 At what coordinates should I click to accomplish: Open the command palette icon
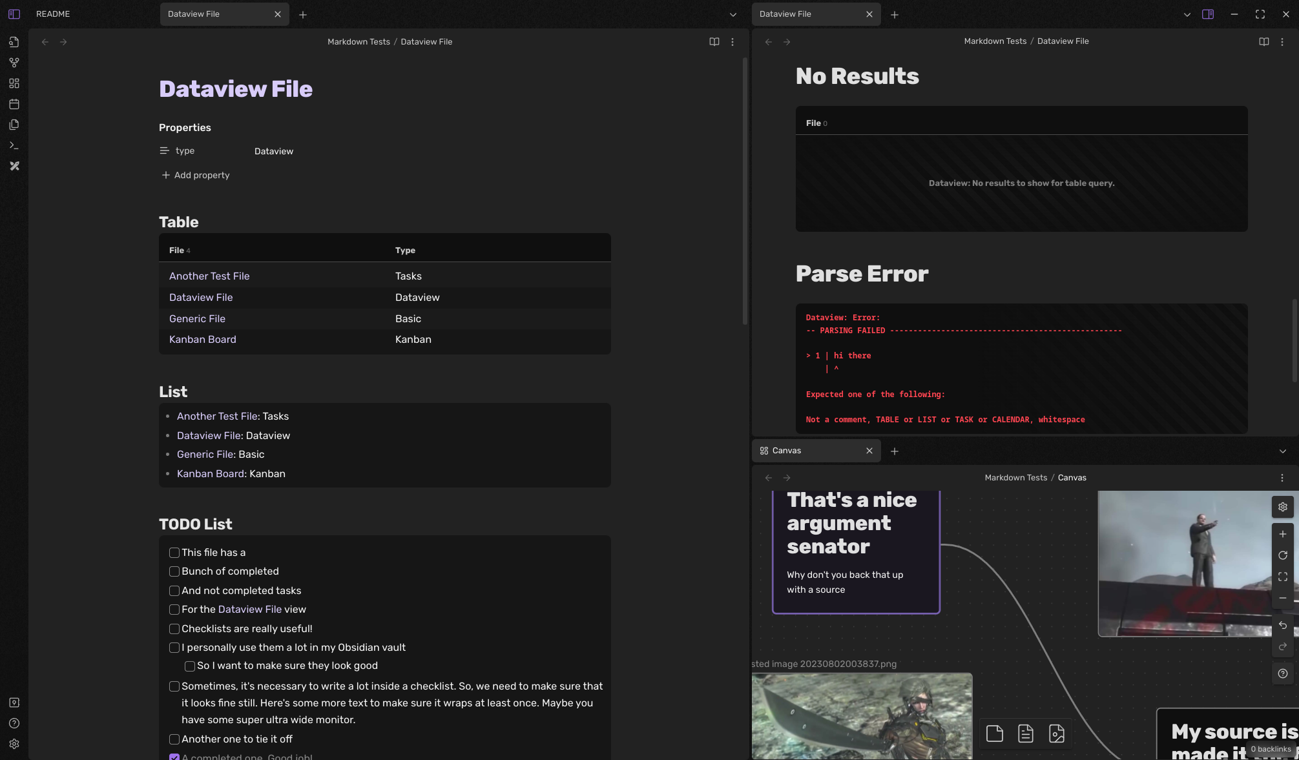pyautogui.click(x=14, y=145)
